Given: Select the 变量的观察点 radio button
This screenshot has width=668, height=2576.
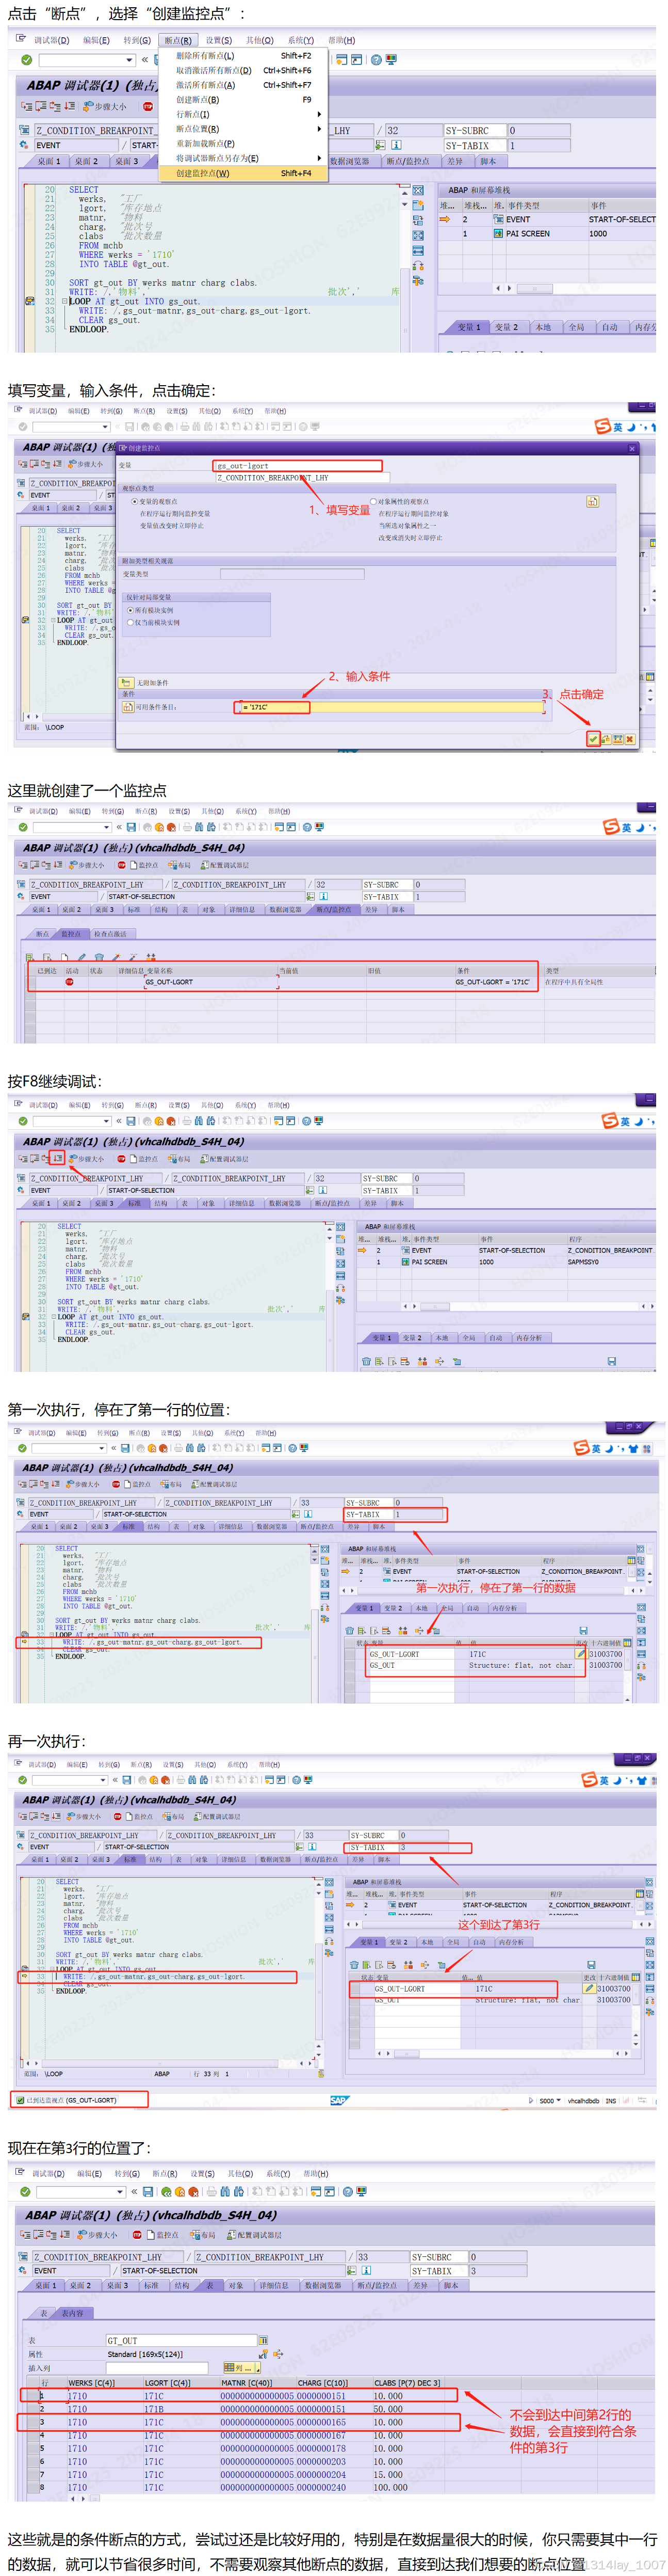Looking at the screenshot, I should 135,502.
